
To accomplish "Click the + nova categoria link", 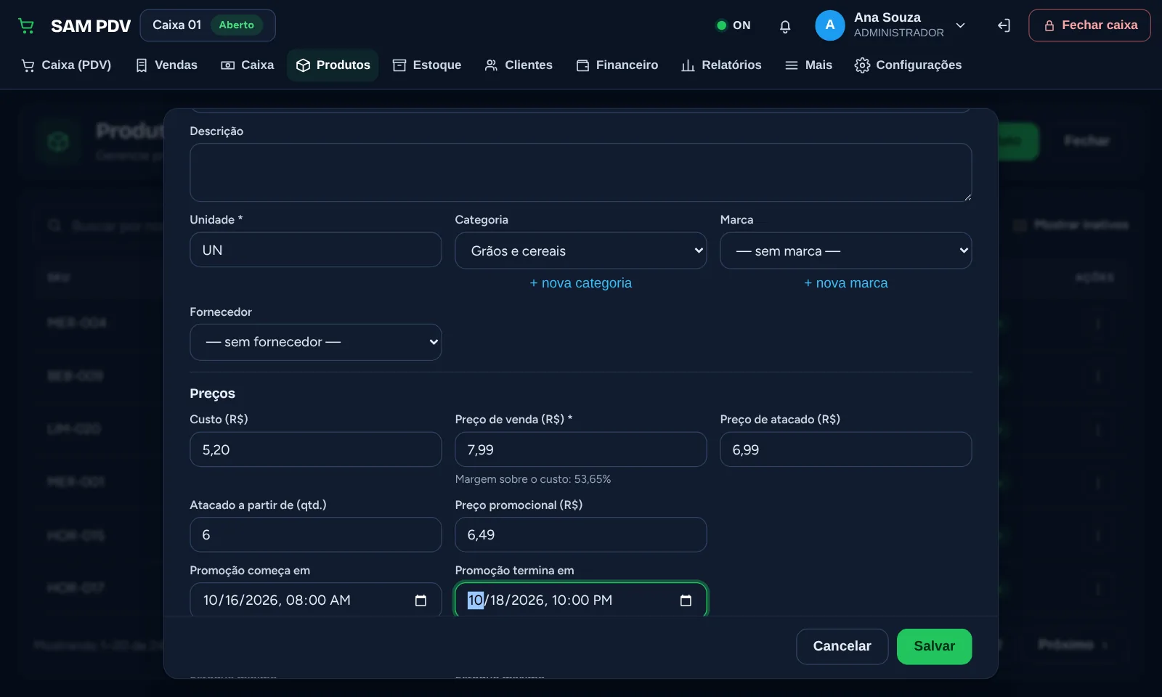I will click(580, 283).
